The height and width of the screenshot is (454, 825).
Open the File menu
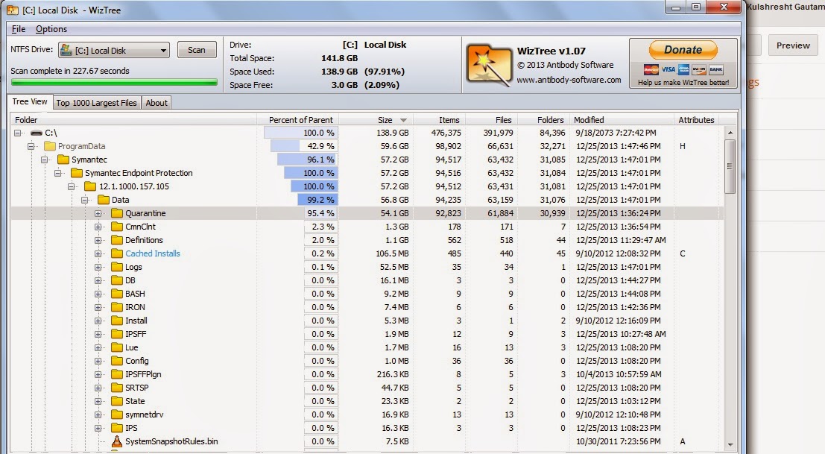click(19, 29)
